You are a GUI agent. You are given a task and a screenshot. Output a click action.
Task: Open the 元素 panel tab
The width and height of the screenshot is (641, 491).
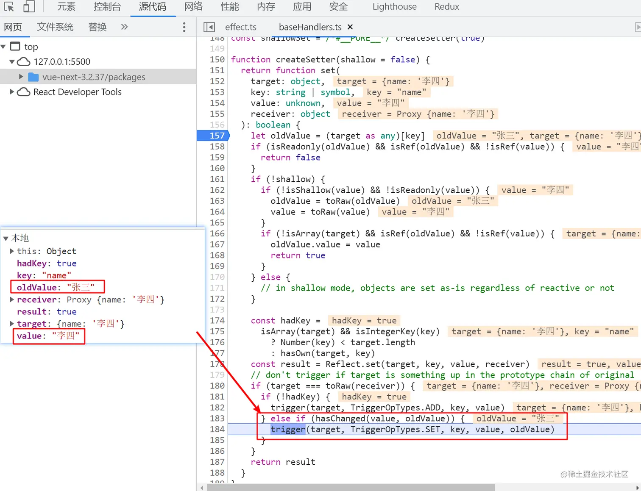[x=66, y=7]
